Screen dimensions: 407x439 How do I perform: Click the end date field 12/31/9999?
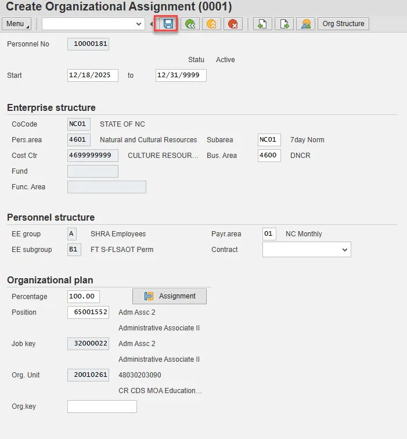coord(181,75)
